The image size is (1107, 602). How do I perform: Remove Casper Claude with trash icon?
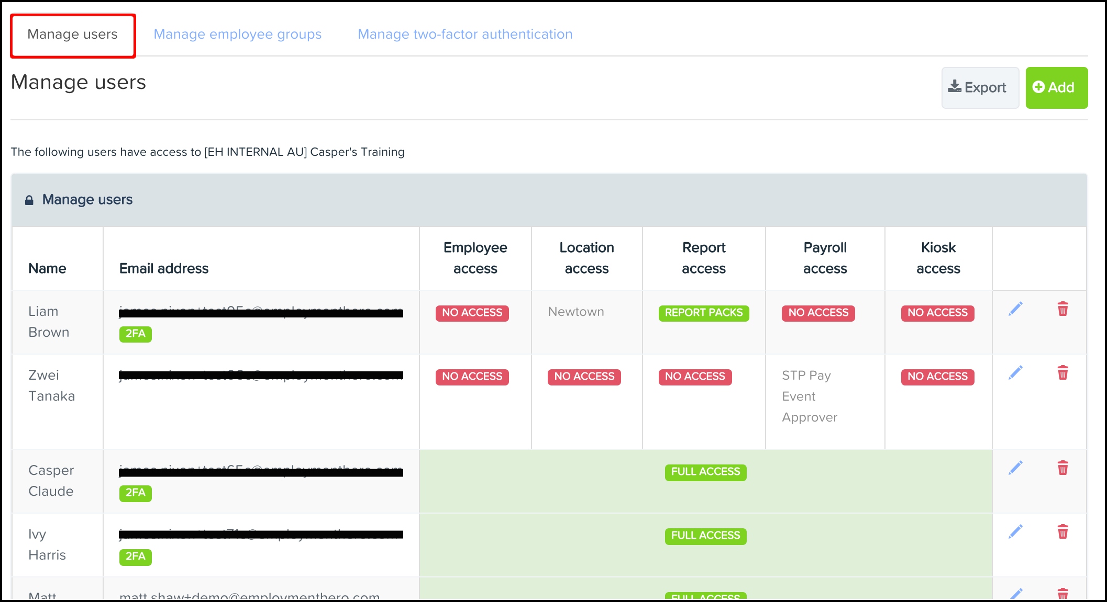coord(1062,468)
